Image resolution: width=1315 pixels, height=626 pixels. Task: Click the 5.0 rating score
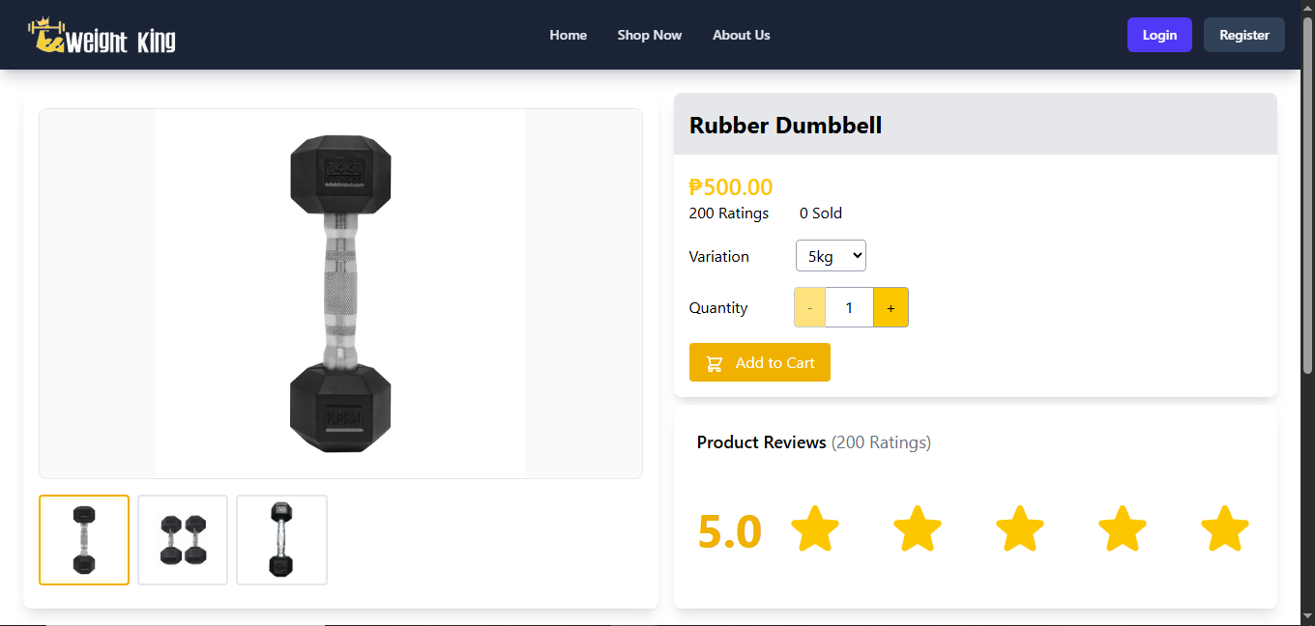(730, 531)
